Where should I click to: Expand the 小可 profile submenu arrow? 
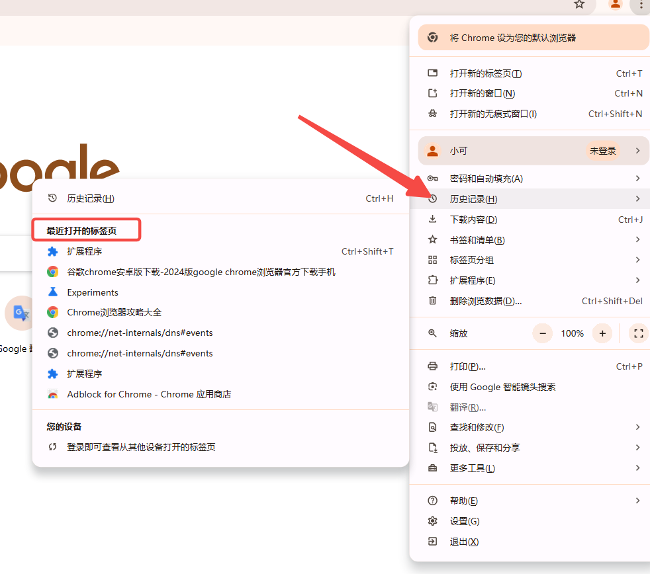(637, 151)
